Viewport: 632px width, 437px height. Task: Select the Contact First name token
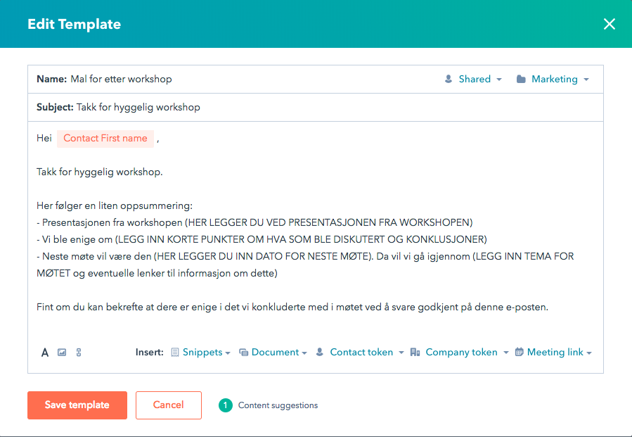105,139
